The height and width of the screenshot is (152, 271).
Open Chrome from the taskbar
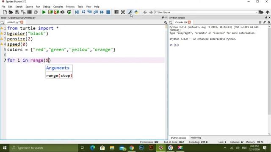point(132,148)
